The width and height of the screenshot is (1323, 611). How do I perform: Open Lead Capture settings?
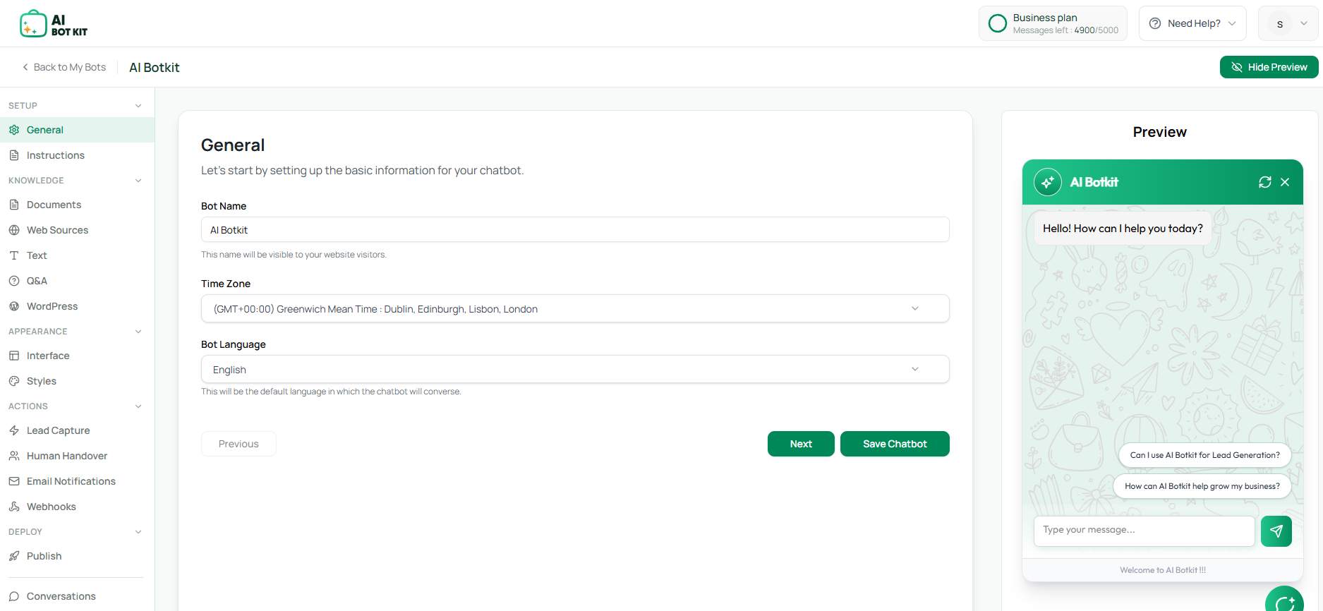click(58, 430)
